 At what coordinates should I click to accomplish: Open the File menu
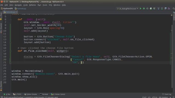2,5
